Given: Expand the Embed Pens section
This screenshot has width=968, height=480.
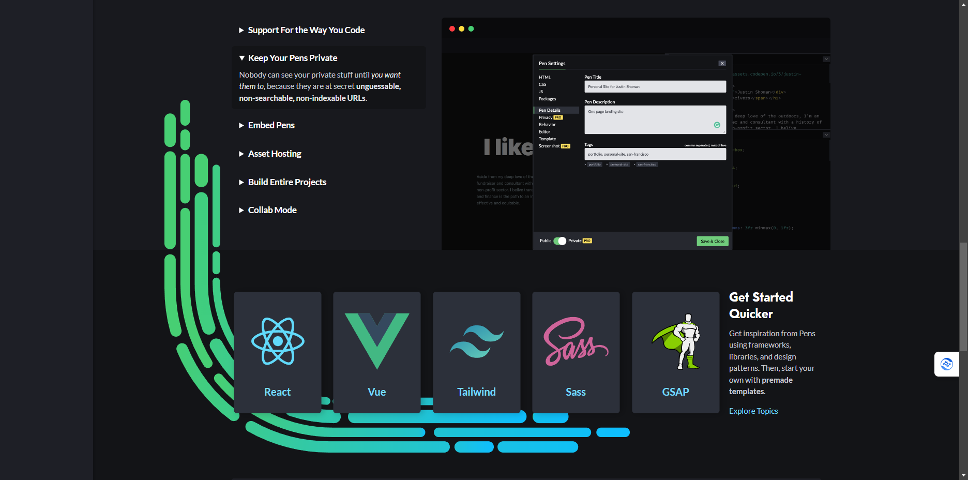Looking at the screenshot, I should pyautogui.click(x=271, y=125).
